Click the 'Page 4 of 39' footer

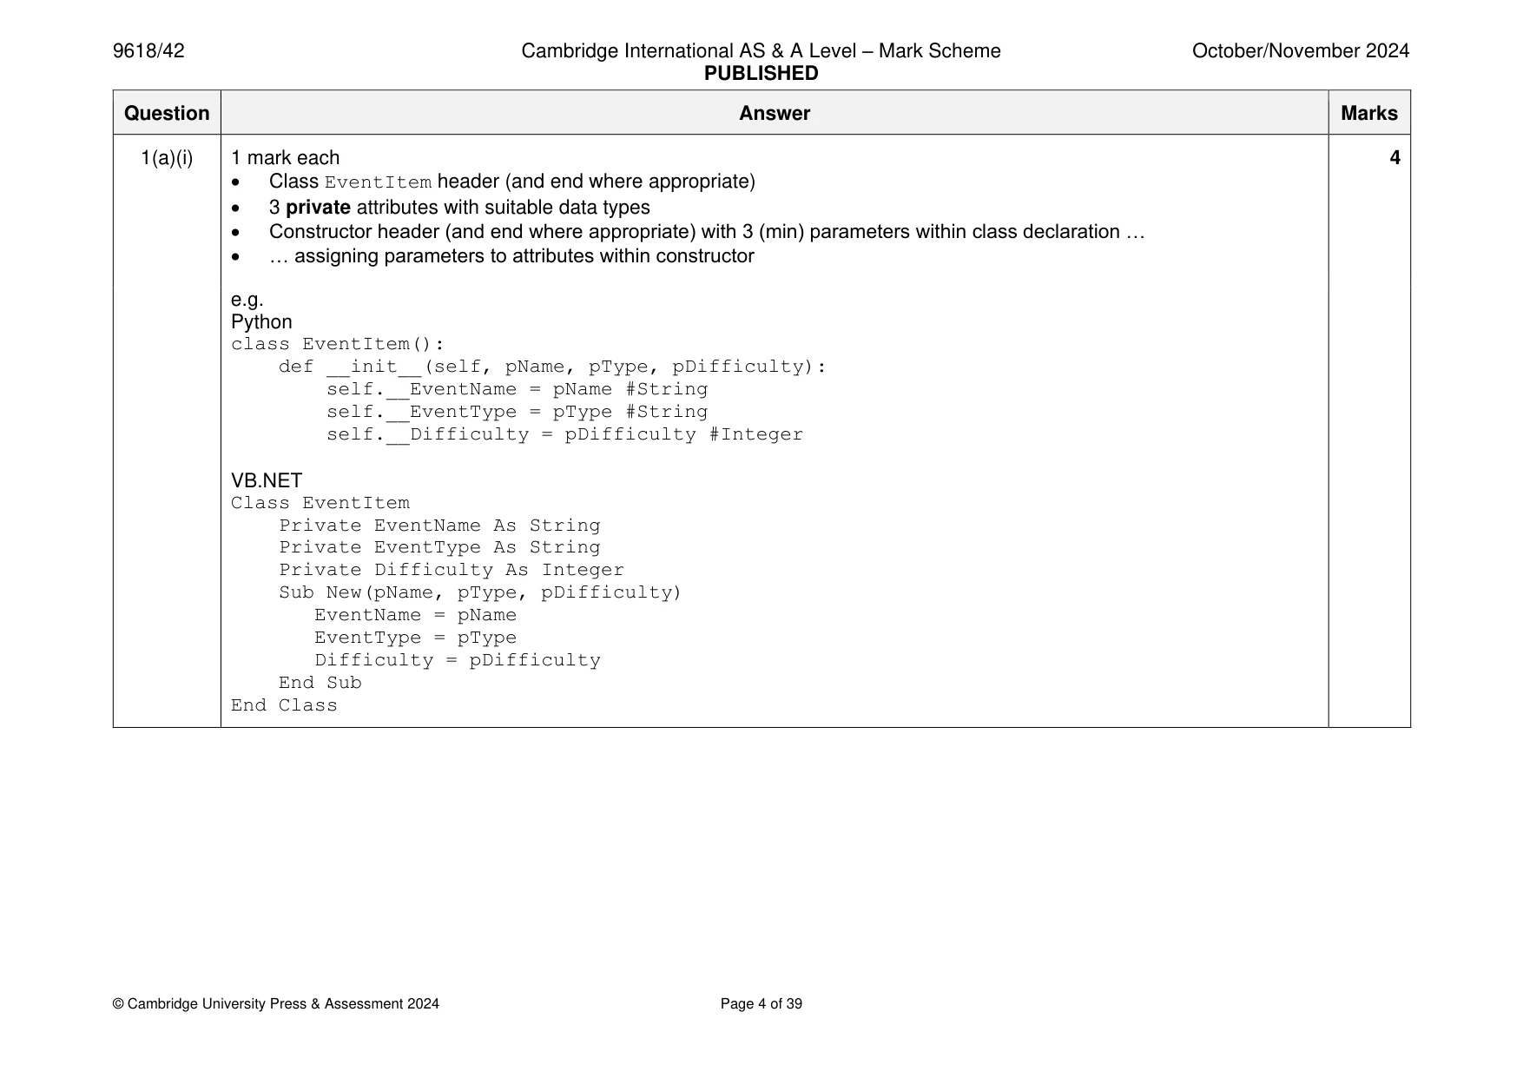[x=761, y=1004]
